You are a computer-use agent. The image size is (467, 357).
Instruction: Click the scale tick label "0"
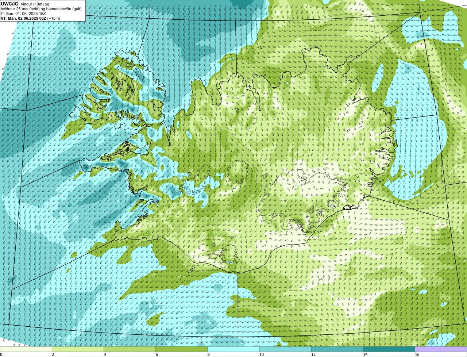[1, 354]
